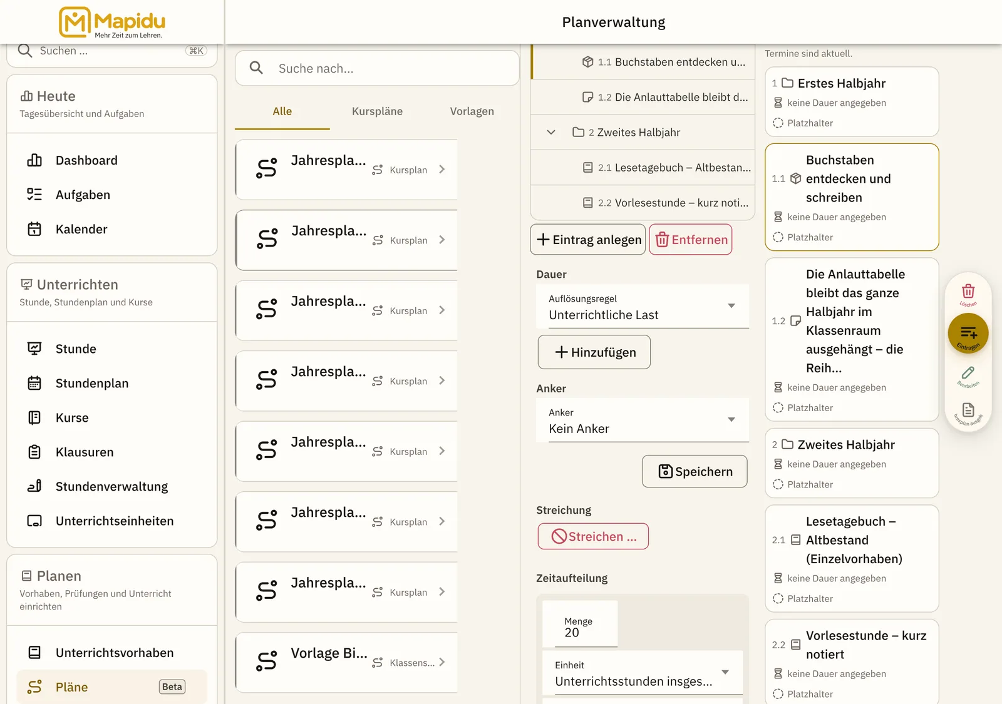Select tree item 1.2 Die Anlauttabelle bleibt
This screenshot has width=1002, height=704.
[x=643, y=97]
